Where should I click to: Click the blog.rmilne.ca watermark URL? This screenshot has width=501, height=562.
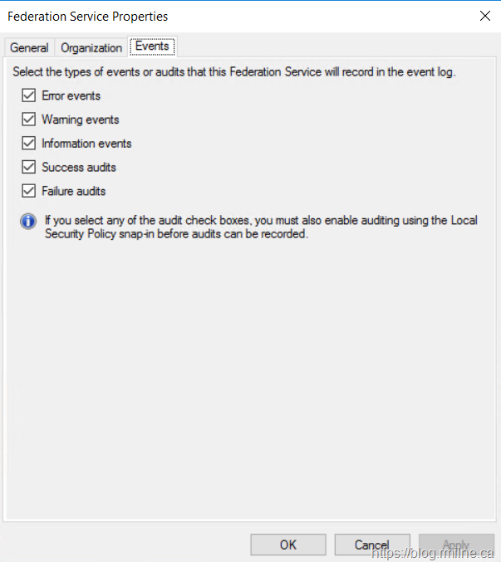pos(433,553)
